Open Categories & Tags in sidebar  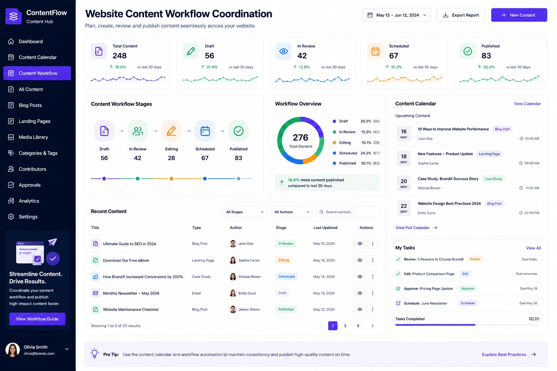pyautogui.click(x=37, y=153)
